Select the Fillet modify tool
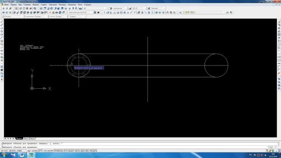Image resolution: width=281 pixels, height=158 pixels. click(279, 70)
